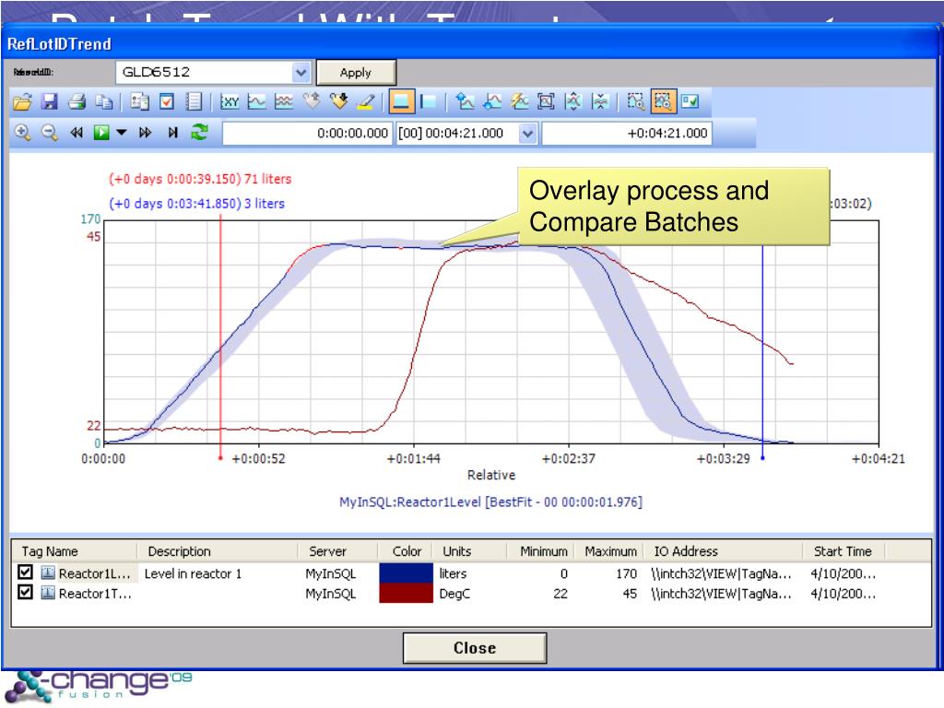Click the open file folder icon
The width and height of the screenshot is (944, 708).
[22, 101]
